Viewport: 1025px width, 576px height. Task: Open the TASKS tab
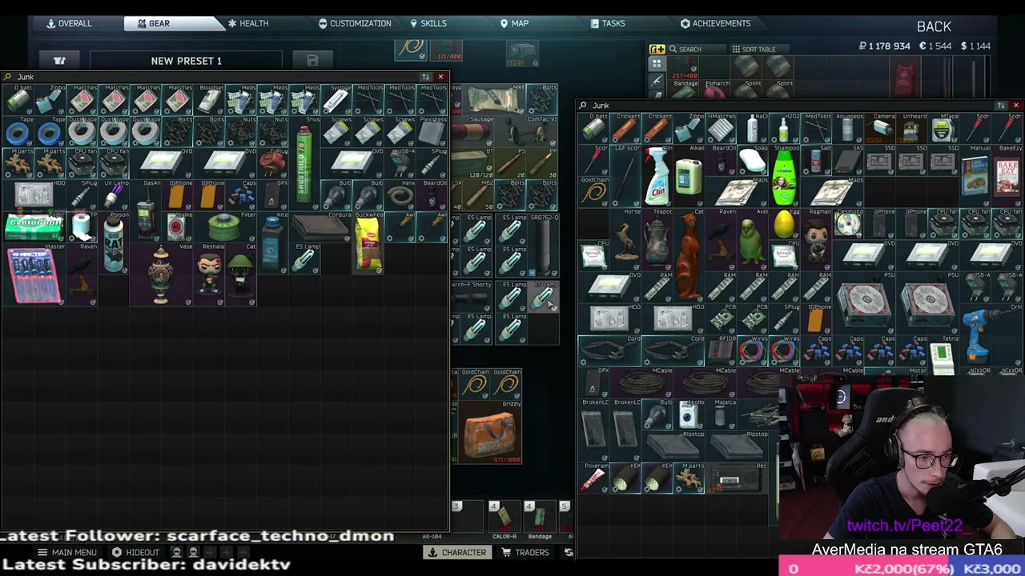(608, 23)
